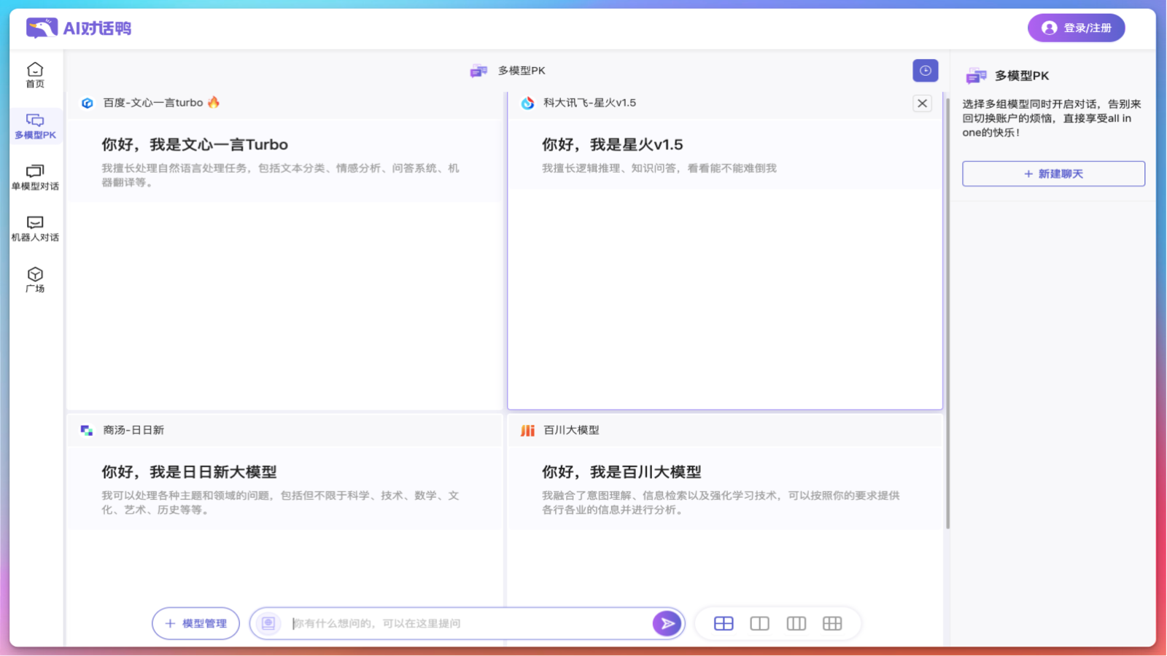This screenshot has width=1167, height=656.
Task: Click the image upload icon in input box
Action: tap(268, 623)
